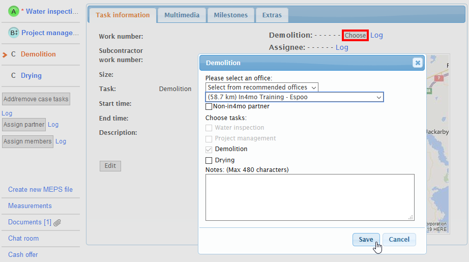Toggle the Non-in4mo partner checkbox
The height and width of the screenshot is (262, 469).
pos(209,107)
